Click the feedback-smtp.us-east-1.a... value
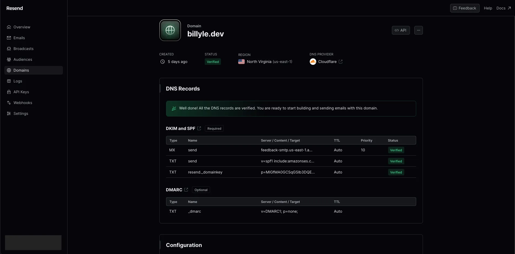 pyautogui.click(x=287, y=150)
